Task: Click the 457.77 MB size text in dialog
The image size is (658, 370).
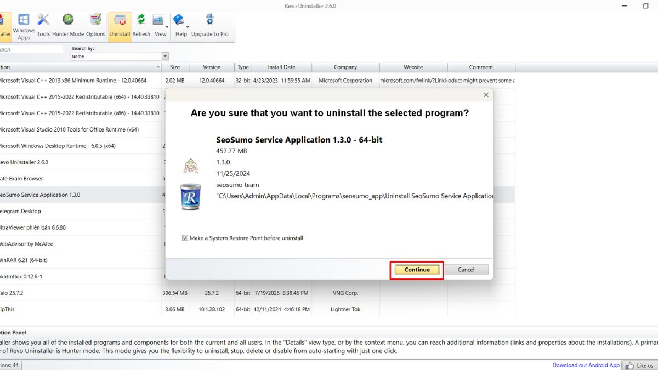Action: [x=231, y=151]
